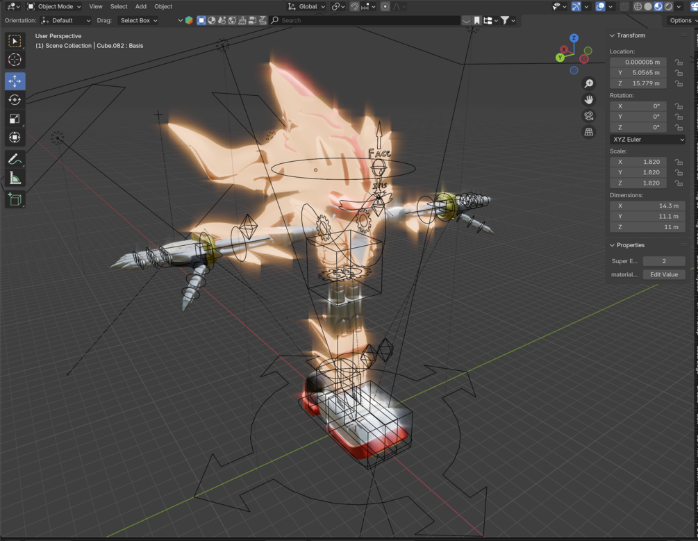Viewport: 698px width, 541px height.
Task: Select the Measure ruler tool
Action: pyautogui.click(x=15, y=178)
